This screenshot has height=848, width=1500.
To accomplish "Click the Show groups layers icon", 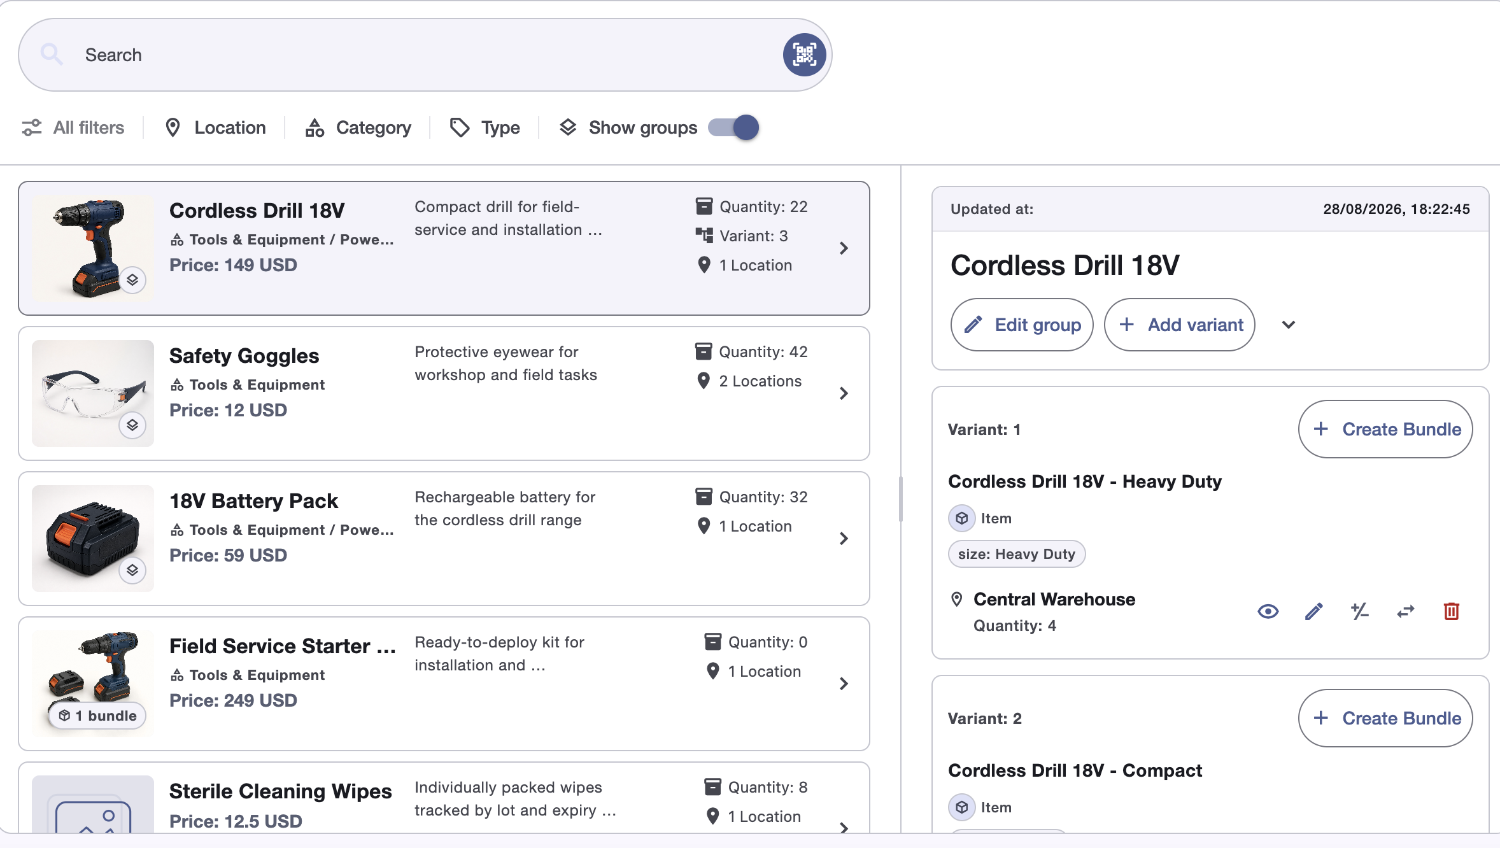I will coord(568,127).
